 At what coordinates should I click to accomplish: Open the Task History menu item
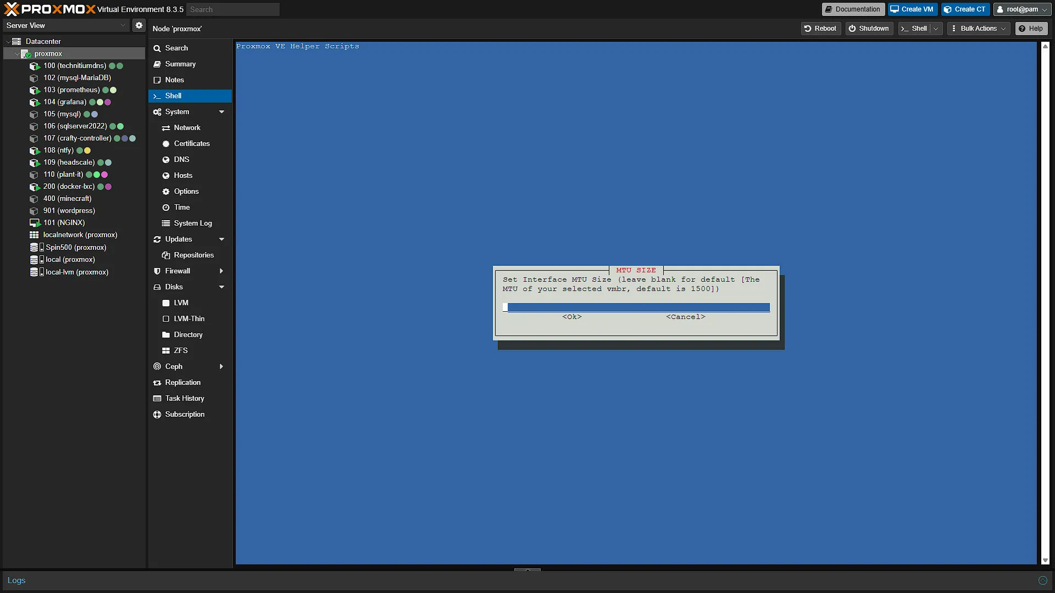(190, 399)
